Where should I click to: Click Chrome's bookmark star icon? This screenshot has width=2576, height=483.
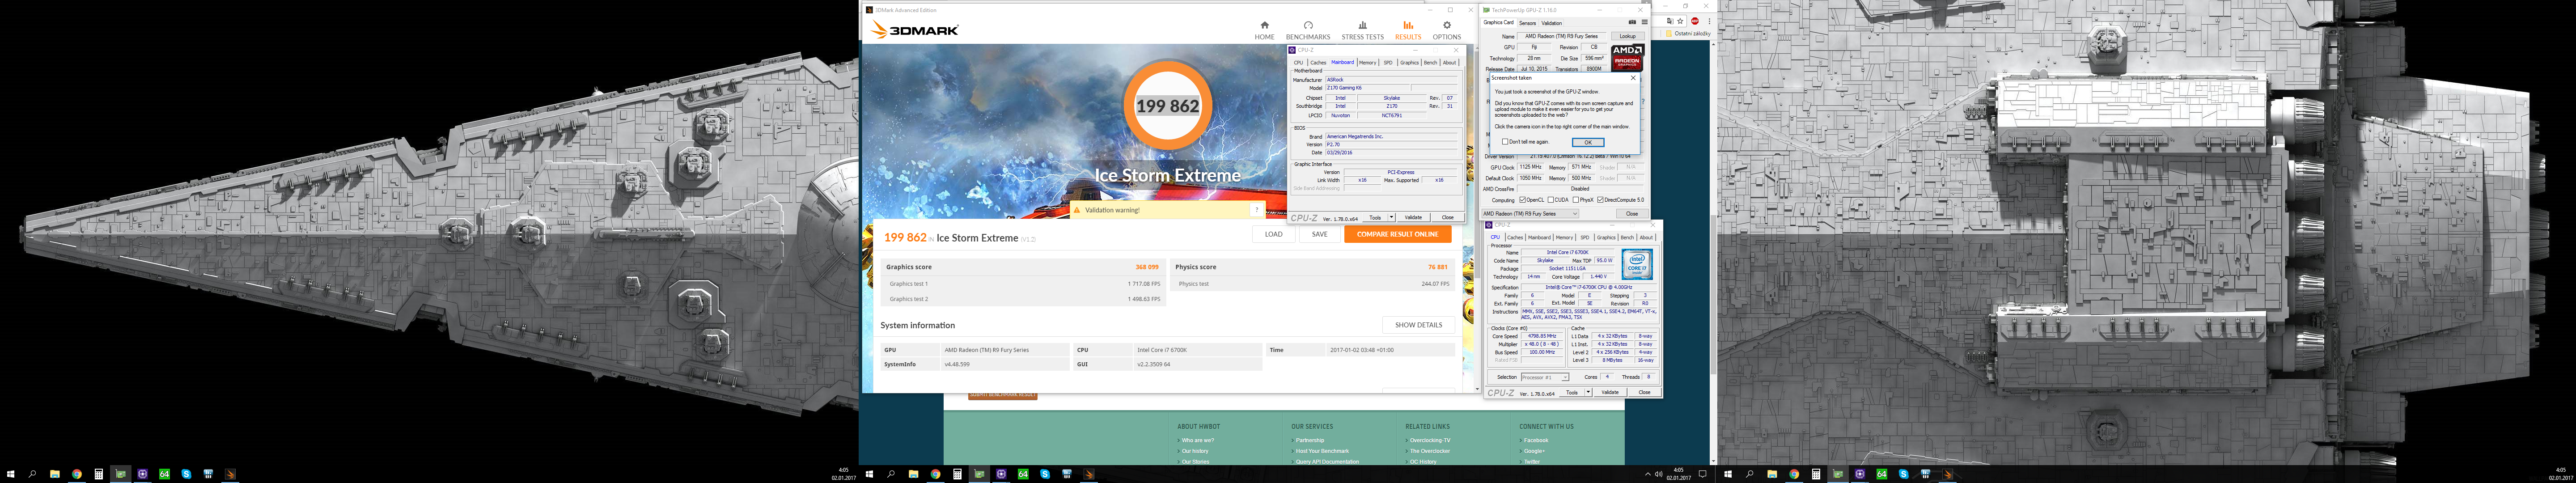pos(1680,21)
